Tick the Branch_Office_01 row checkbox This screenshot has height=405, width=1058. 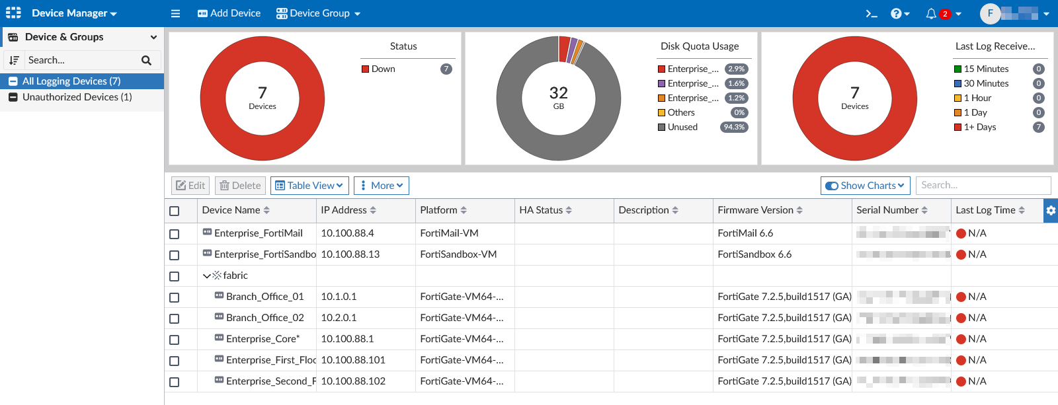click(175, 297)
